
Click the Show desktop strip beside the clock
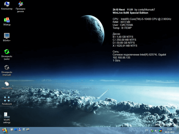point(178,131)
